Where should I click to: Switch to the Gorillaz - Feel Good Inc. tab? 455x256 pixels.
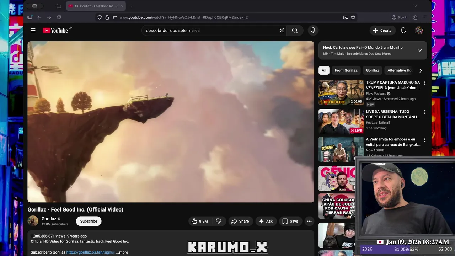point(96,6)
